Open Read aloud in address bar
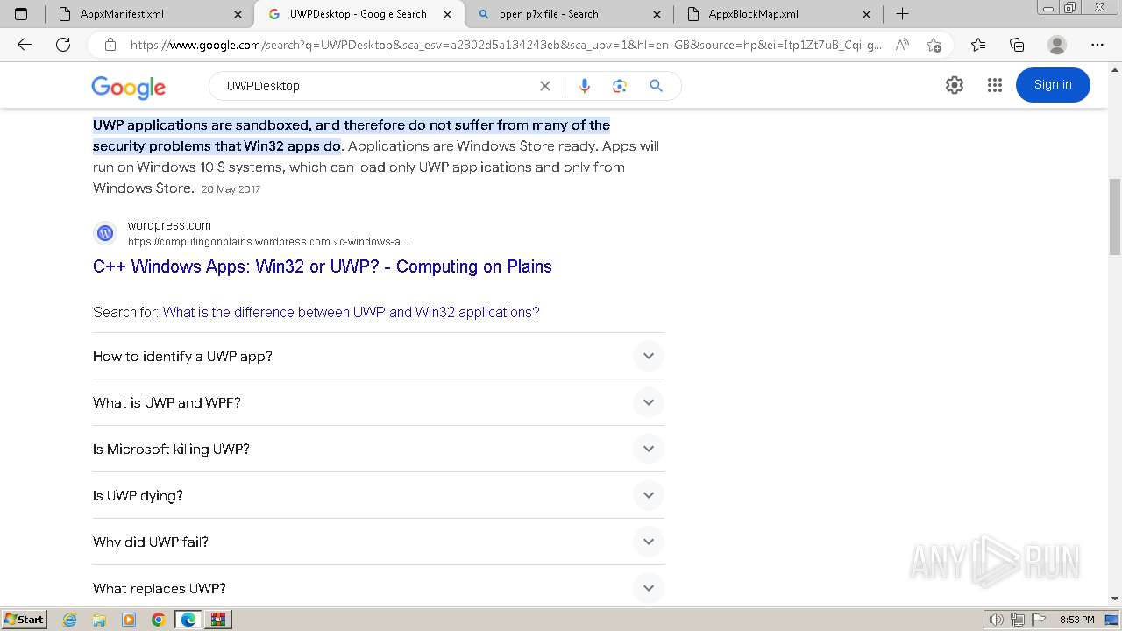This screenshot has height=631, width=1122. tap(902, 45)
